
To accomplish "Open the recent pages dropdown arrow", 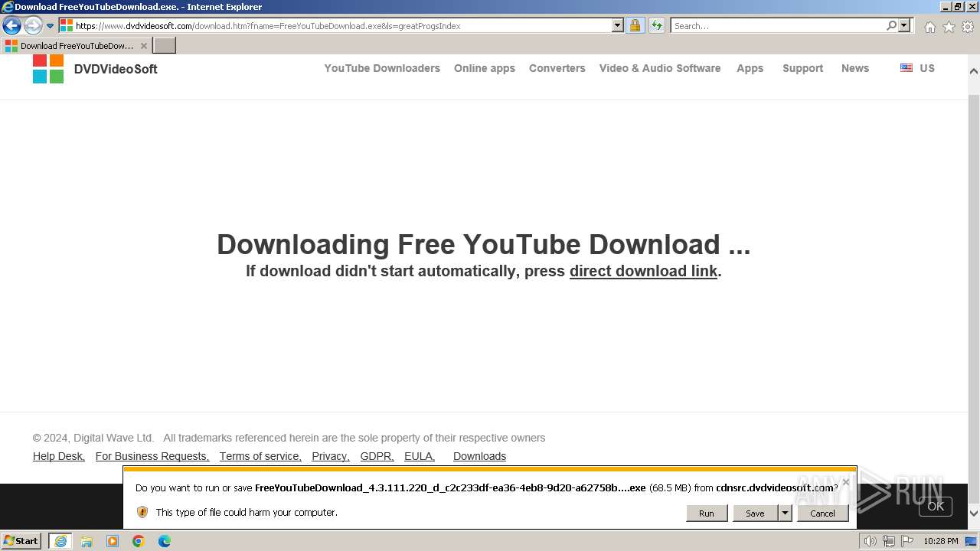I will 51,25.
